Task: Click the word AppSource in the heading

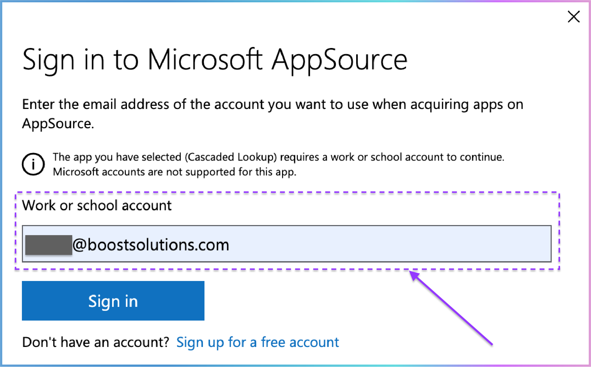Action: tap(340, 60)
